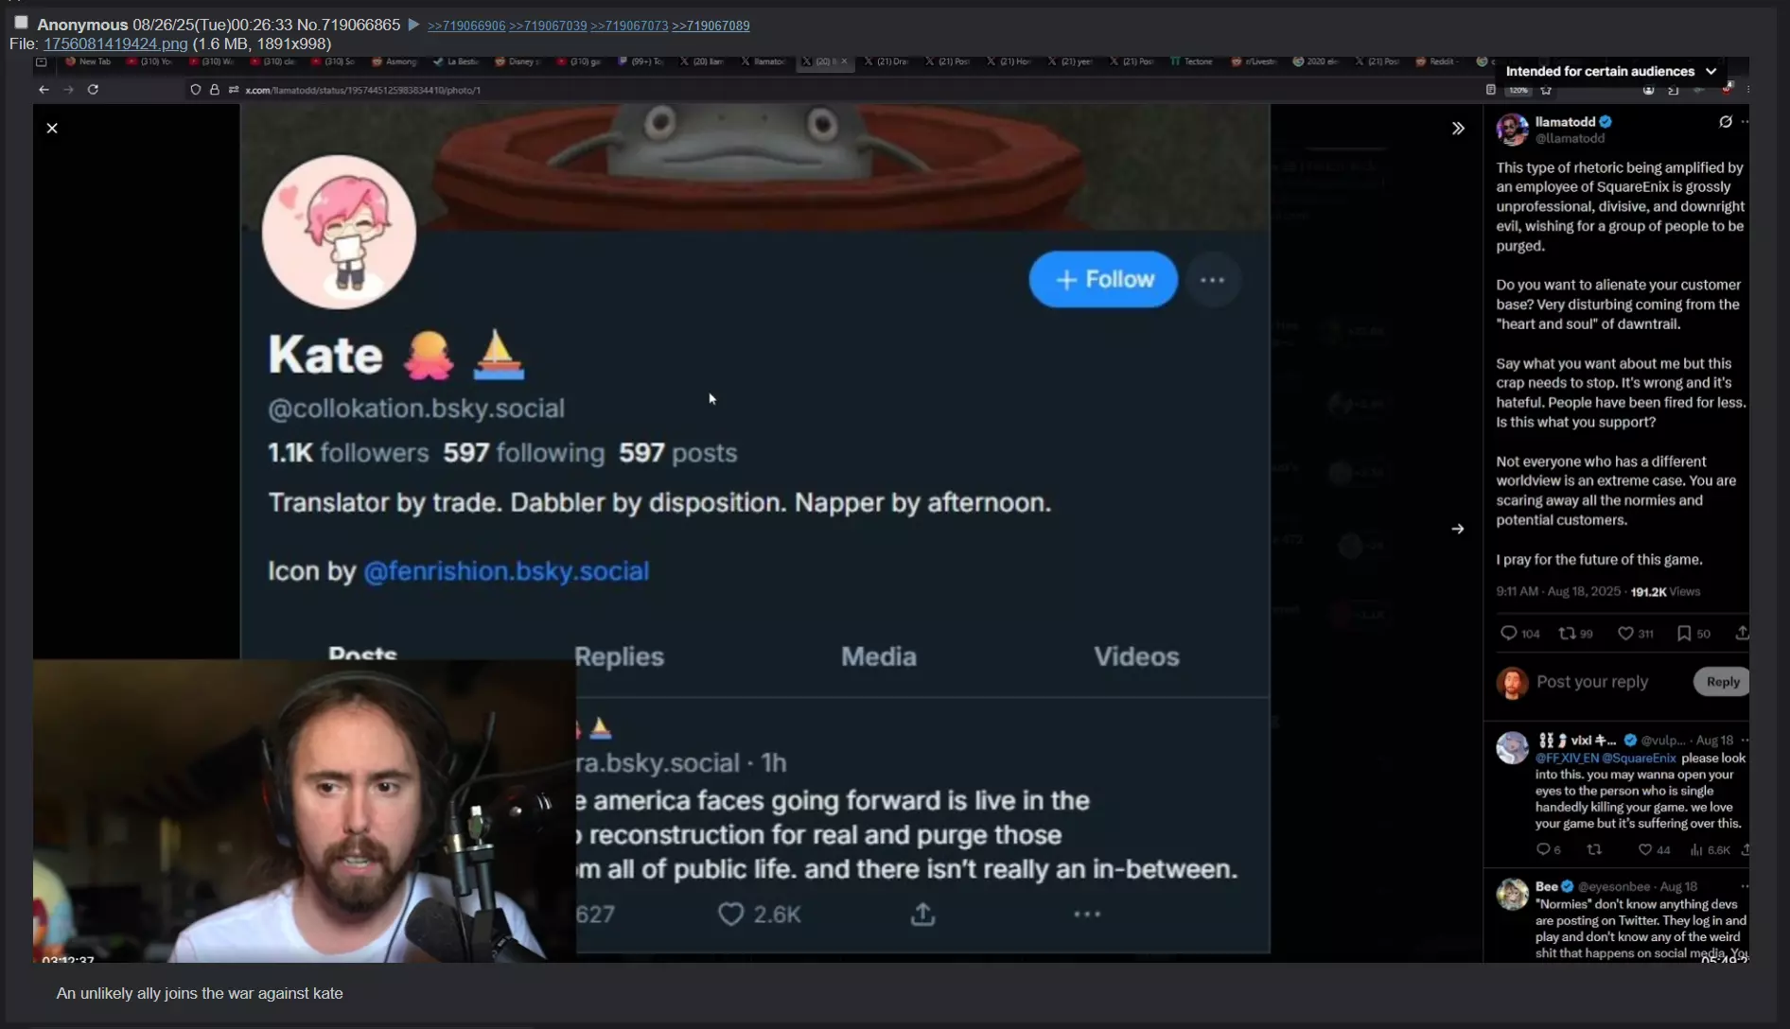This screenshot has width=1790, height=1029.
Task: Follow the reply link >>719066906
Action: [x=466, y=26]
